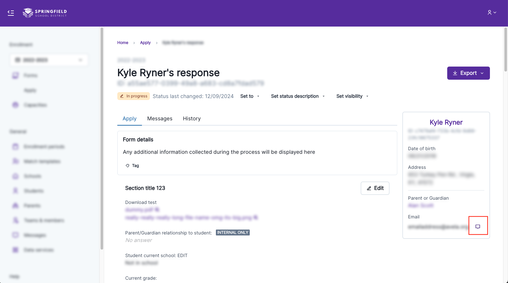Image resolution: width=508 pixels, height=283 pixels.
Task: Click the Springfield School District logo
Action: (45, 13)
